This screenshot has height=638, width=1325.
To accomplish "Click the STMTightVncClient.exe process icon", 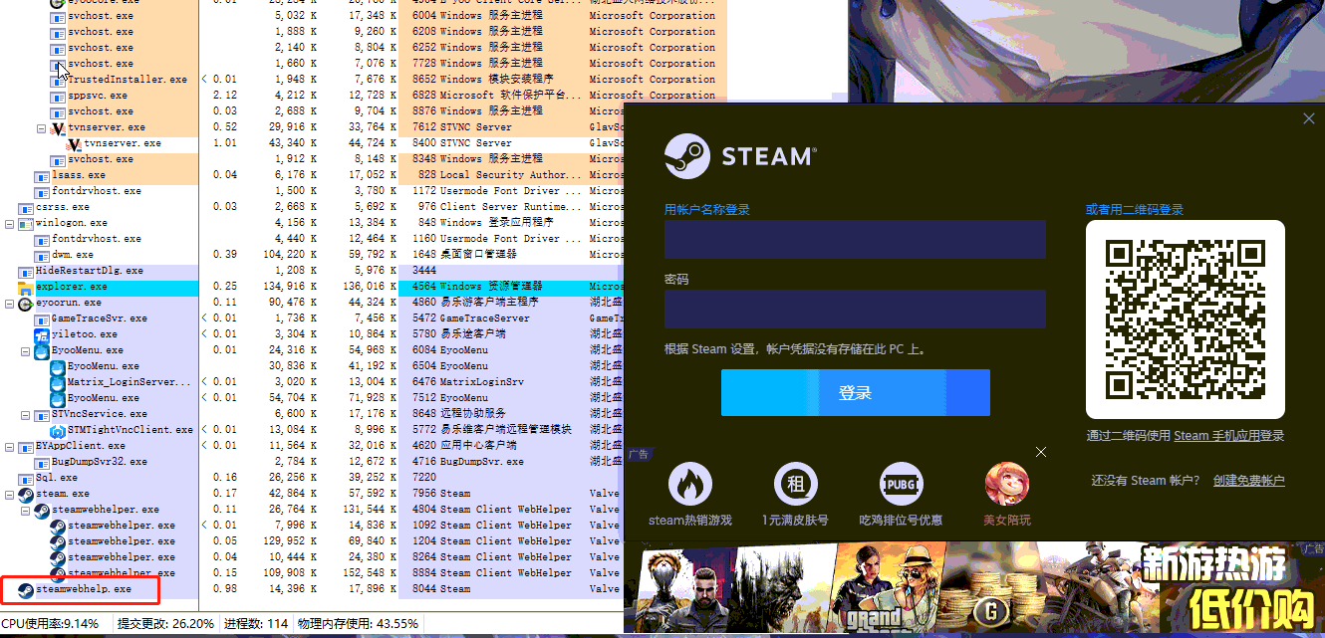I will point(58,430).
